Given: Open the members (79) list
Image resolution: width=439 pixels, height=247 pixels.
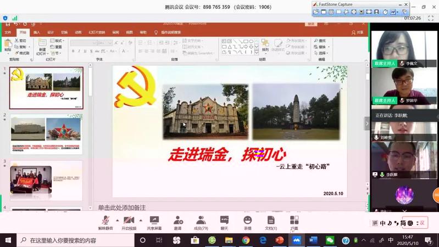Looking at the screenshot, I should 201,220.
